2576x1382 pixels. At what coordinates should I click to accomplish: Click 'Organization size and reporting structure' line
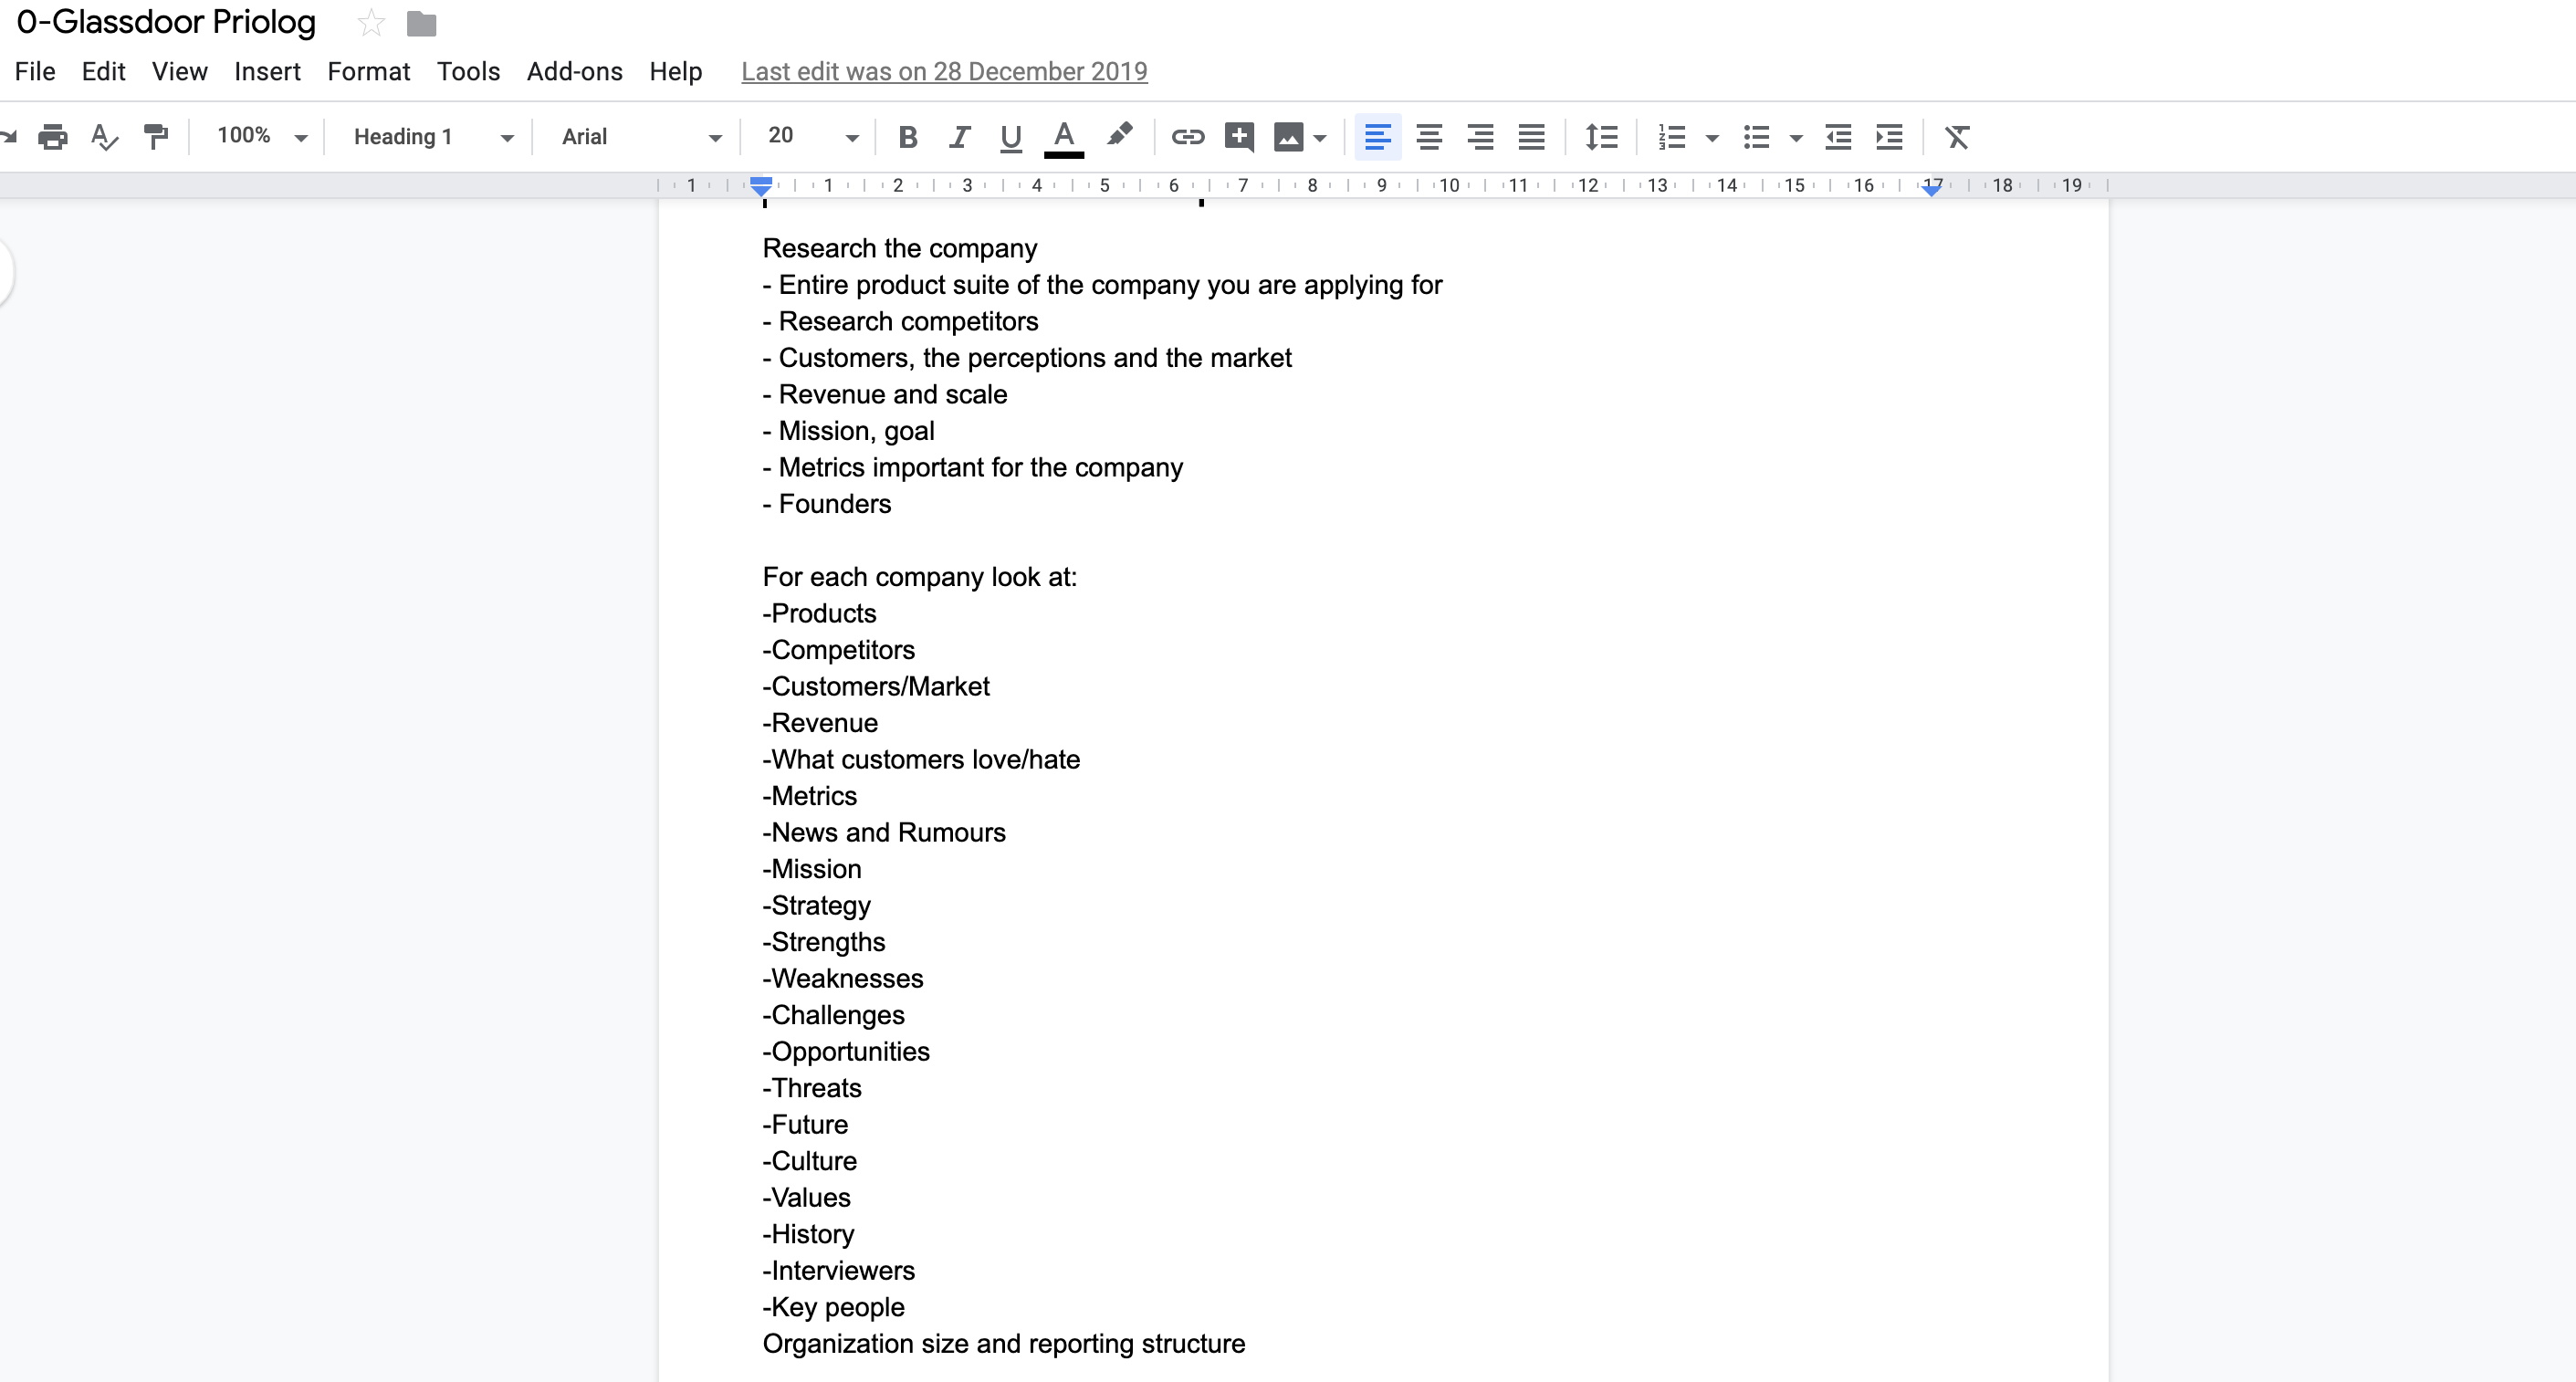click(1004, 1343)
